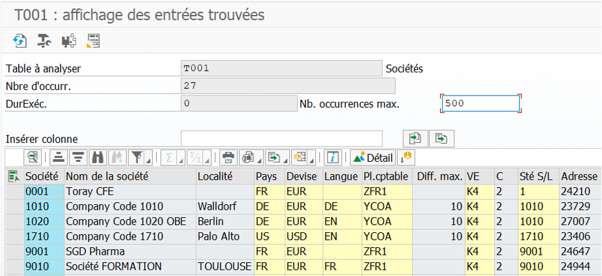Viewport: 602px width, 276px height.
Task: Click the binoculars find icon
Action: (x=97, y=157)
